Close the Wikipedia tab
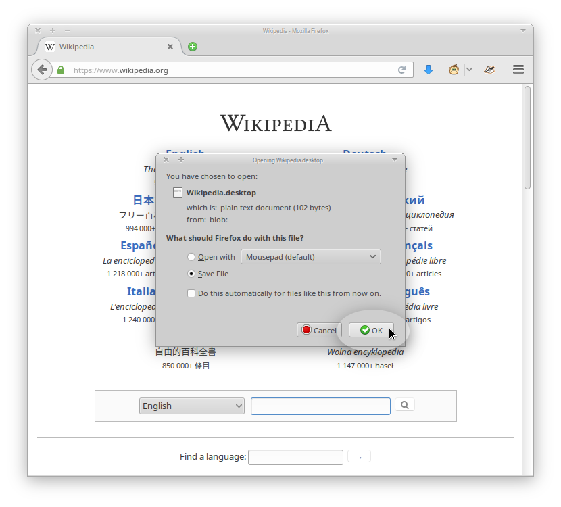Screen dimensions: 561x507 click(170, 47)
